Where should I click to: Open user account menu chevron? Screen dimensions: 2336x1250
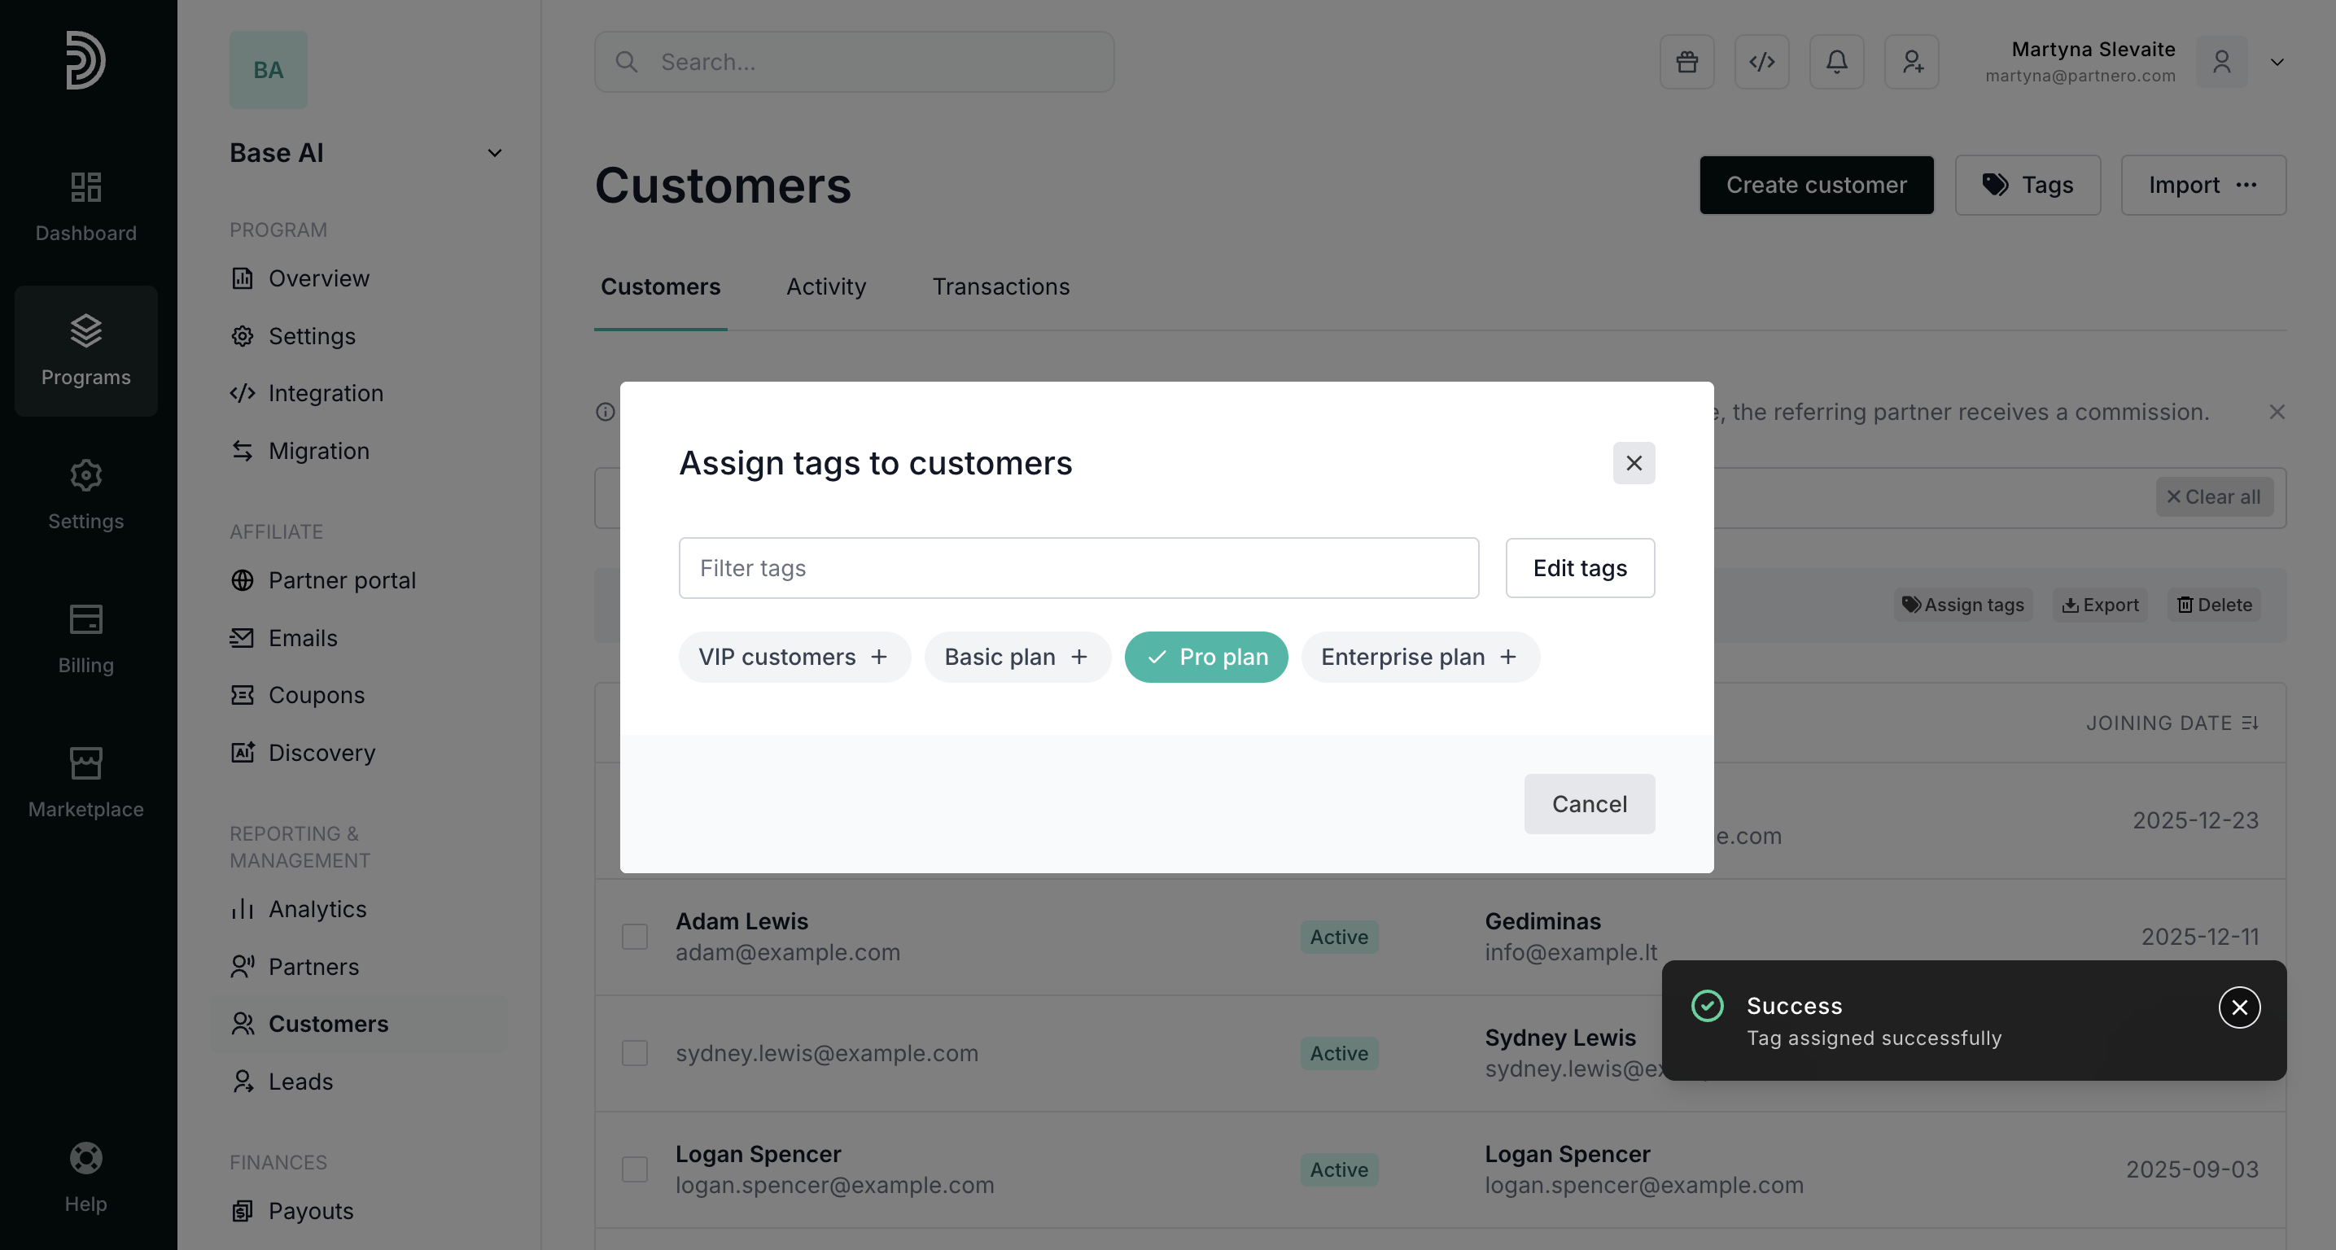click(2276, 62)
